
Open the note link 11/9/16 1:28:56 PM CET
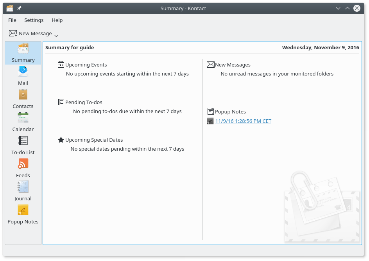[244, 121]
